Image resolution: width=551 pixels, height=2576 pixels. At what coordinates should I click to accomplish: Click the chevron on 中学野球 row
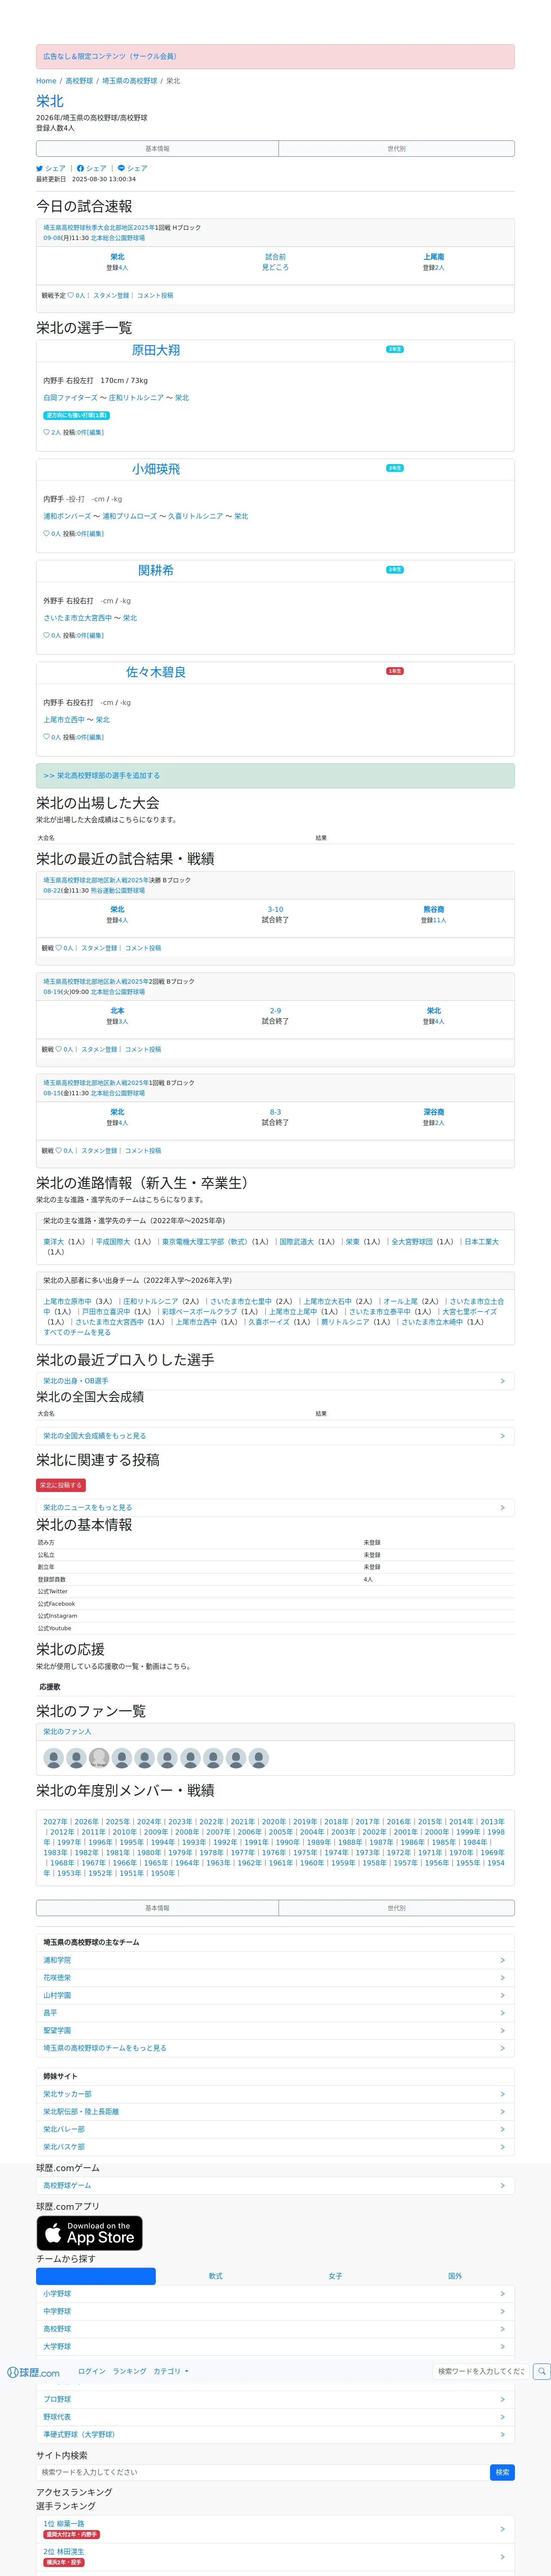[x=502, y=2311]
